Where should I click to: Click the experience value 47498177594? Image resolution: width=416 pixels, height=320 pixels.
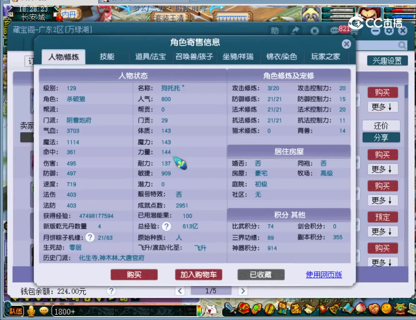96,216
